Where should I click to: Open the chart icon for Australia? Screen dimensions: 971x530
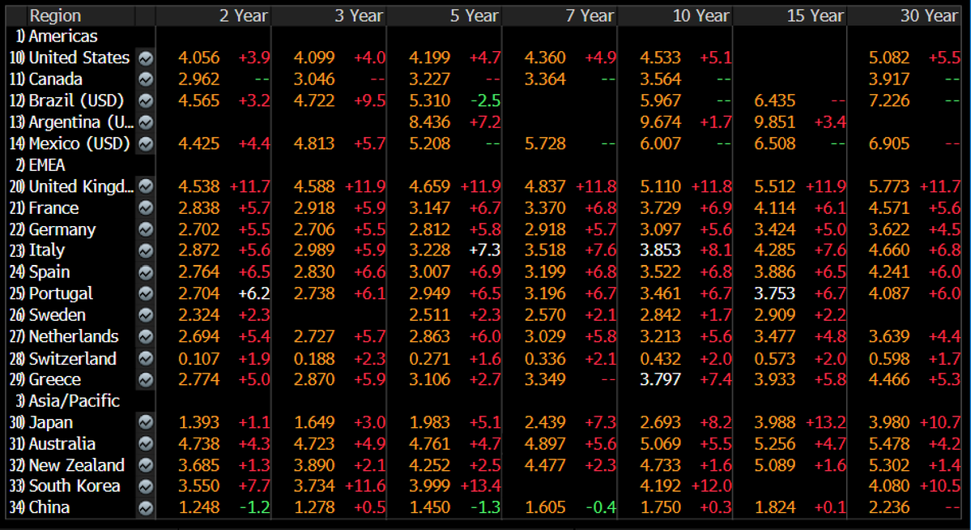[146, 444]
